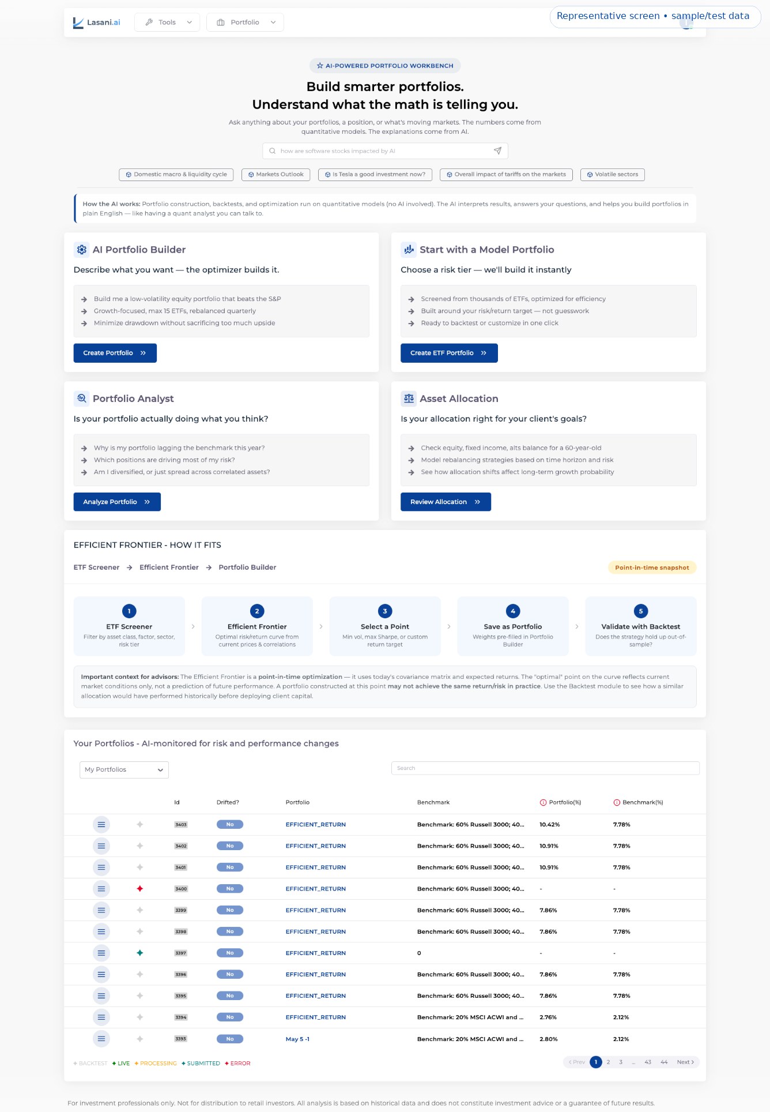Image resolution: width=770 pixels, height=1112 pixels.
Task: Click the portfolios Search field
Action: tap(545, 768)
